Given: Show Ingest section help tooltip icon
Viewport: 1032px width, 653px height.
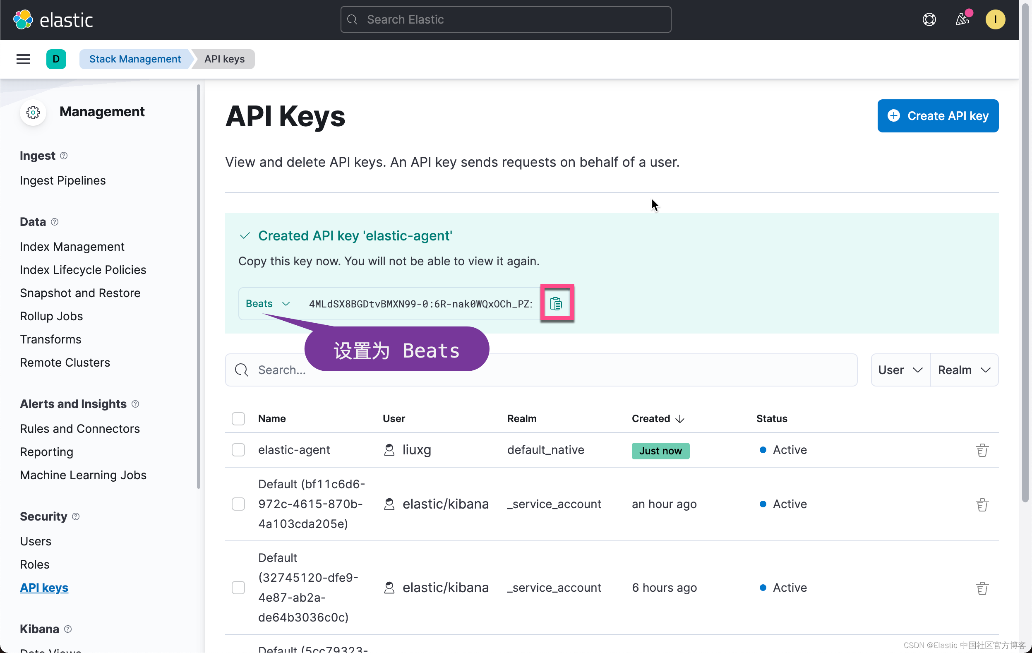Looking at the screenshot, I should tap(64, 156).
